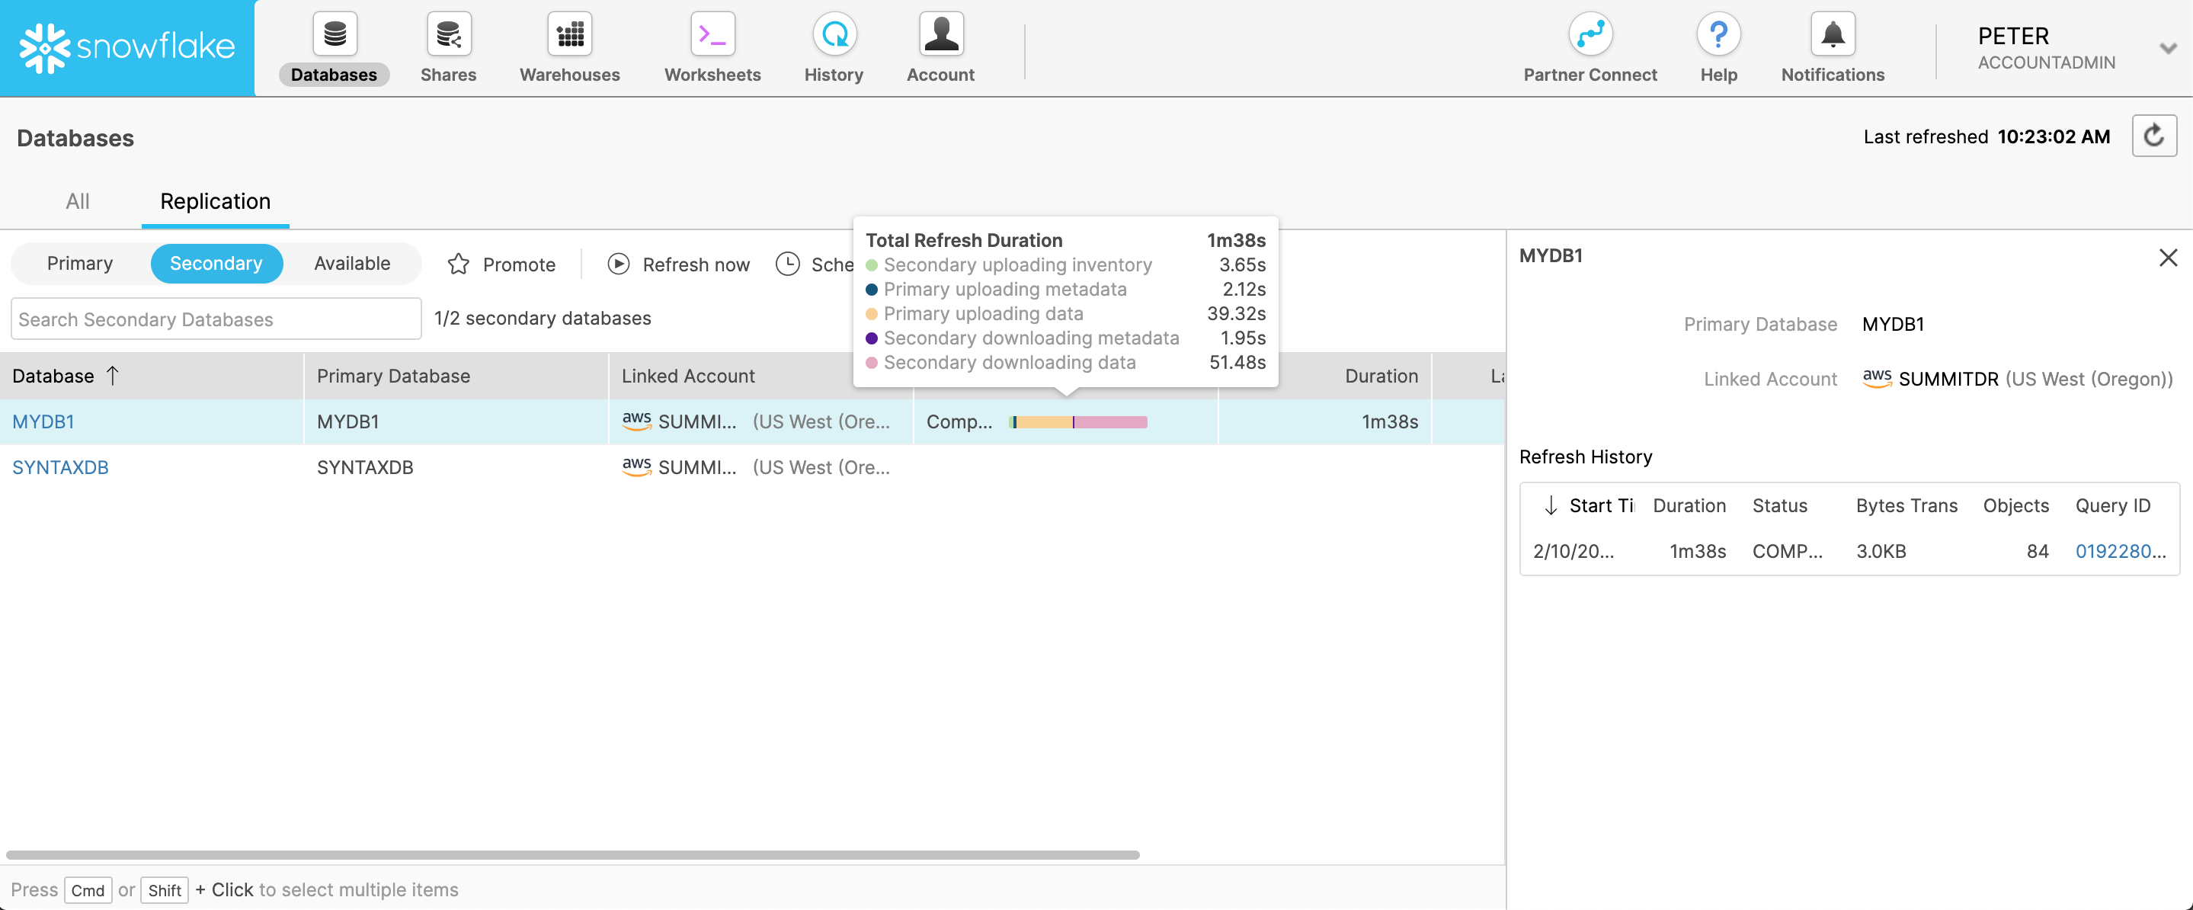Click the Promote button label
Viewport: 2193px width, 910px height.
(x=518, y=264)
